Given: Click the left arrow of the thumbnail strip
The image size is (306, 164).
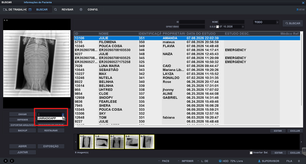Looking at the screenshot, I should coord(76,142).
